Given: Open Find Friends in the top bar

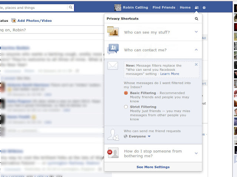Looking at the screenshot, I should (x=164, y=7).
